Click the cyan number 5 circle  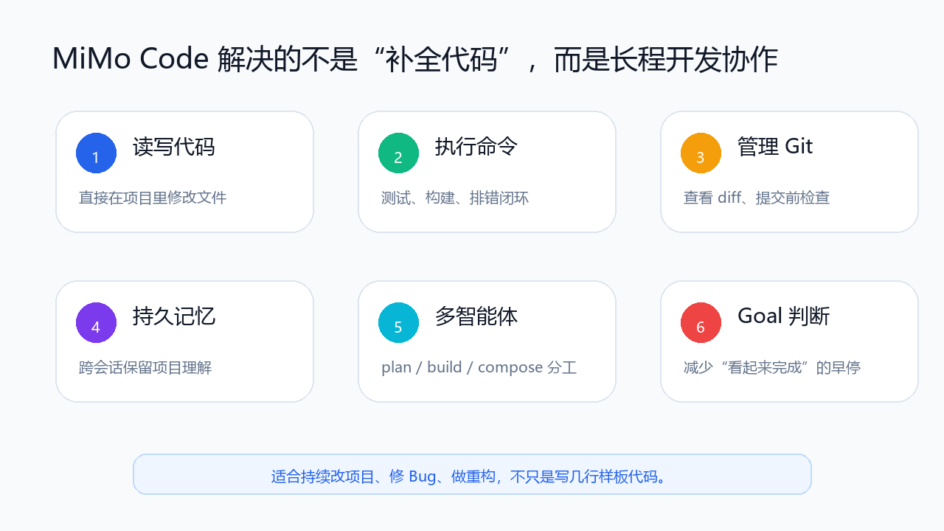coord(398,323)
